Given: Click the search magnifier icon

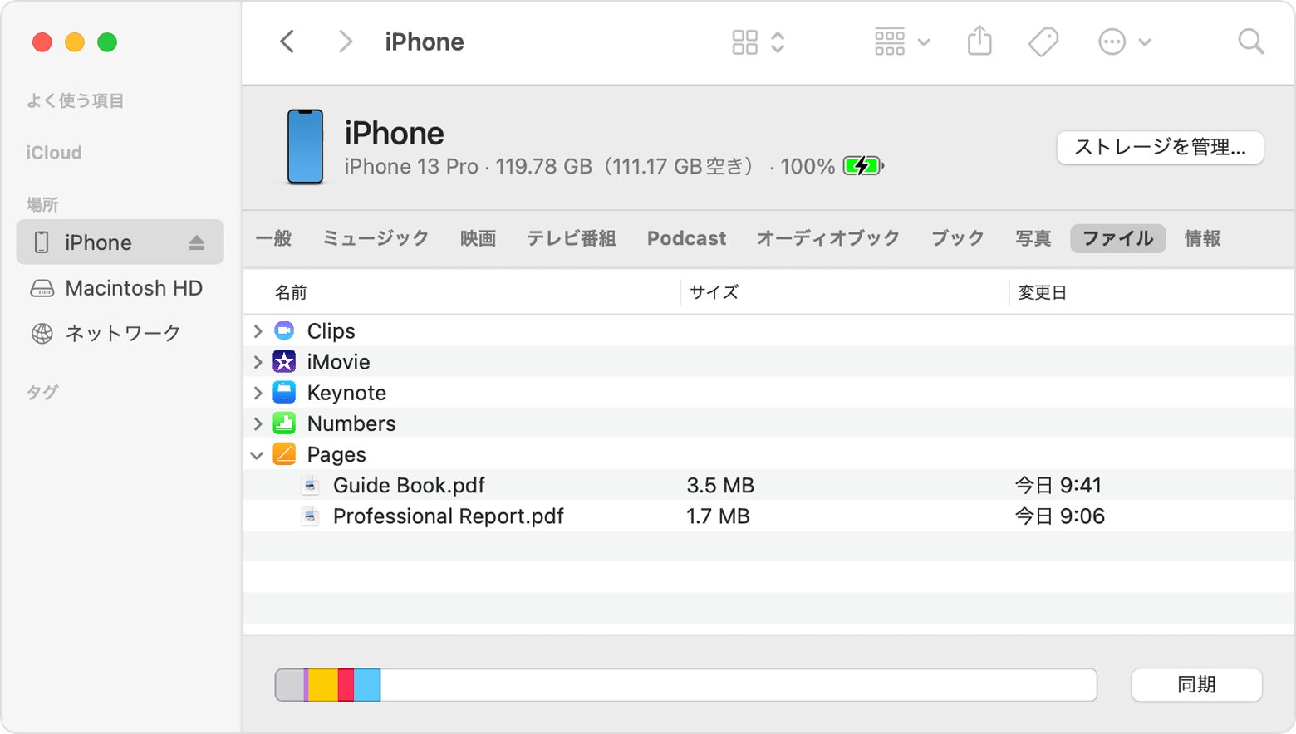Looking at the screenshot, I should (x=1250, y=42).
